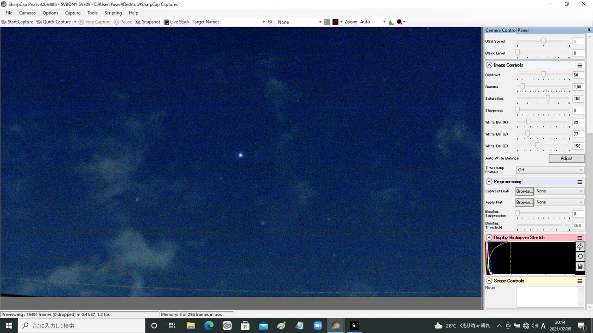Collapse the Scope Controls section
This screenshot has height=333, width=593.
tap(489, 281)
